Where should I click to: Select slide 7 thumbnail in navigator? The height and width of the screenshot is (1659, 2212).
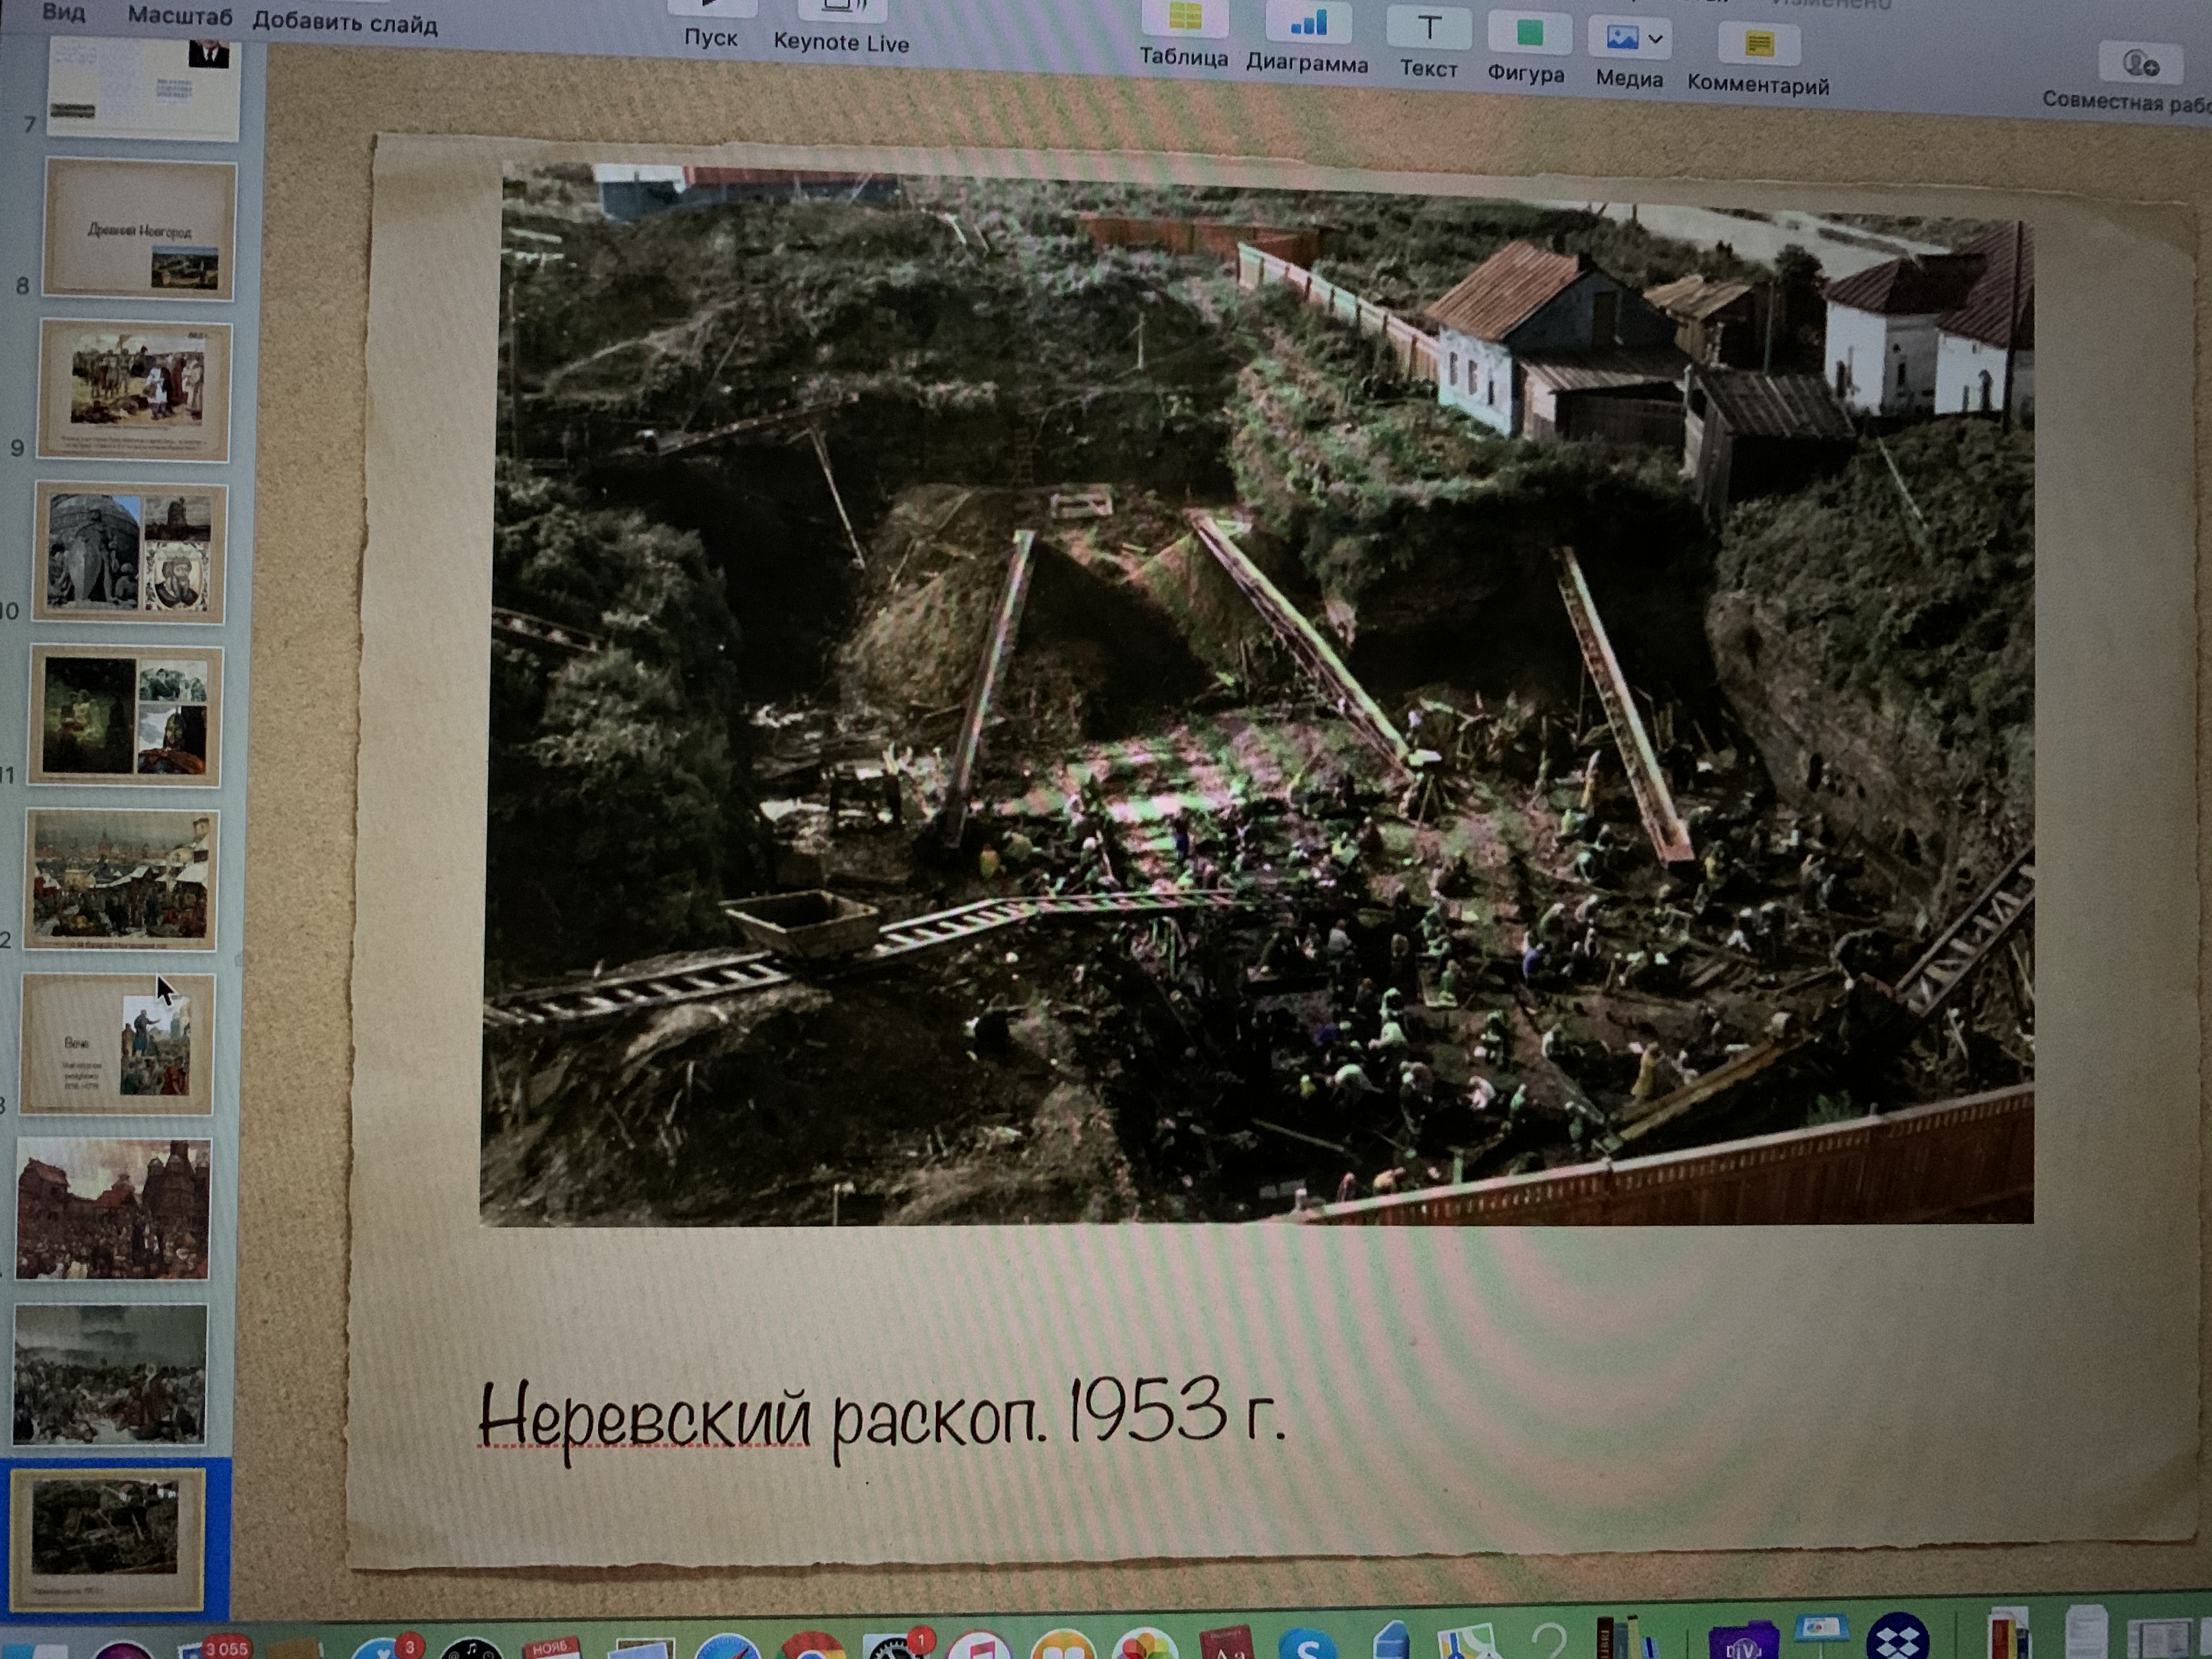coord(143,88)
